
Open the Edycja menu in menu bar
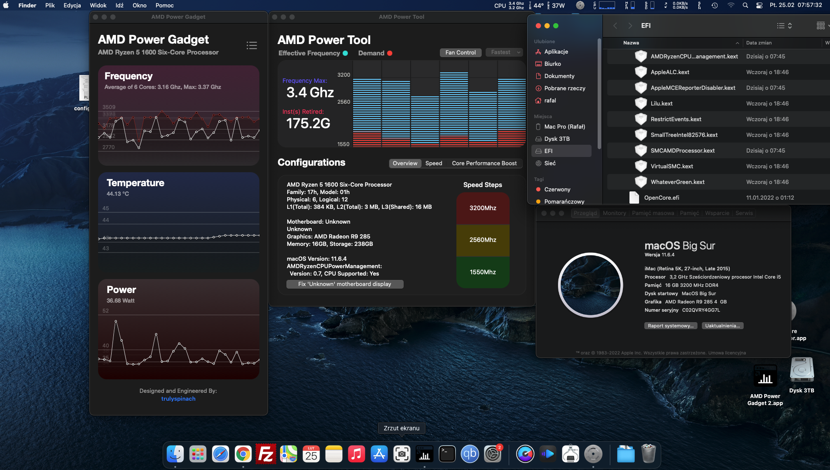pos(72,5)
